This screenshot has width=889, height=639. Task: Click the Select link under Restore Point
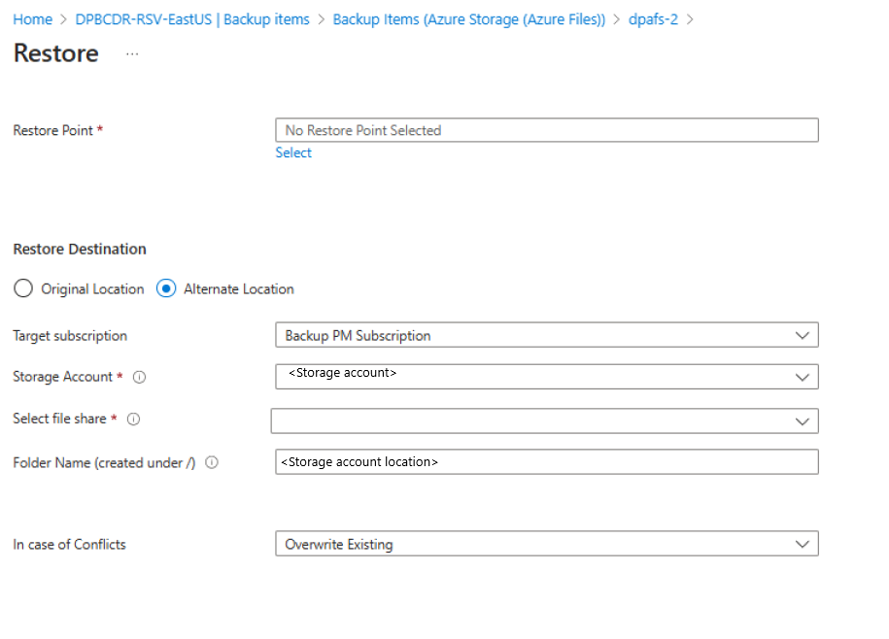coord(293,152)
